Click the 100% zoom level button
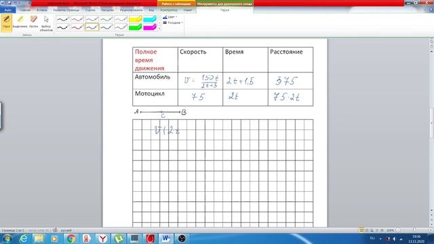The width and height of the screenshot is (434, 244). click(x=390, y=230)
